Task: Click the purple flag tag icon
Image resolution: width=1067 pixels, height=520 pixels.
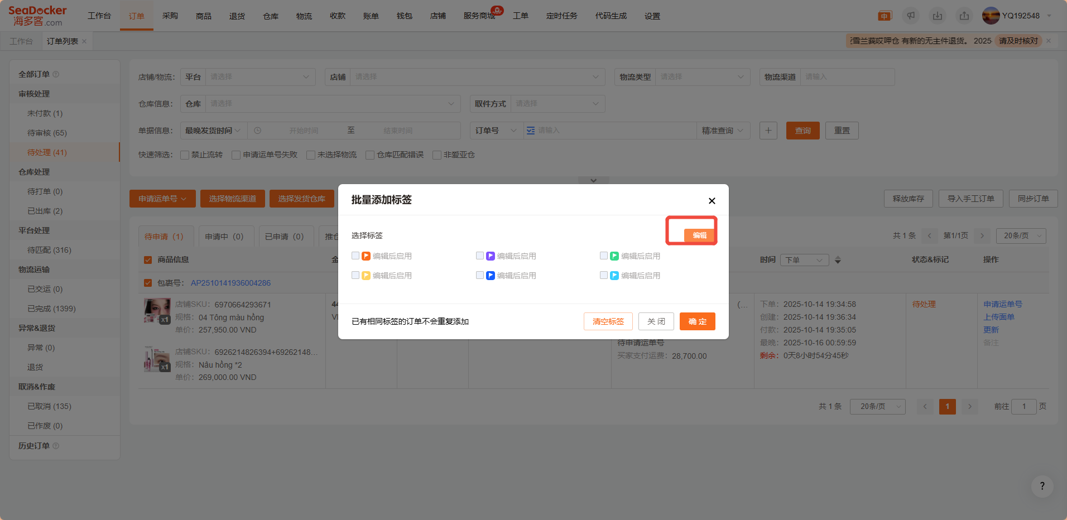Action: click(x=491, y=256)
